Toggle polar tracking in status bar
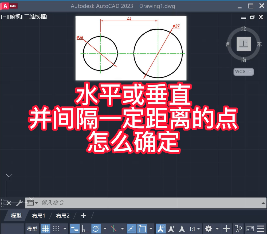Image resolution: width=267 pixels, height=234 pixels. [x=96, y=229]
